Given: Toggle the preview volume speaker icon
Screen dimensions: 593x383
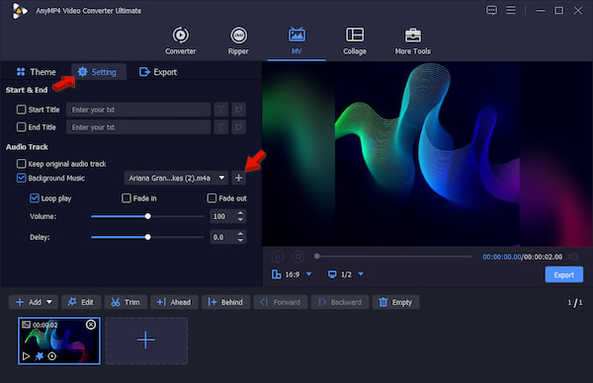Looking at the screenshot, I should [573, 257].
